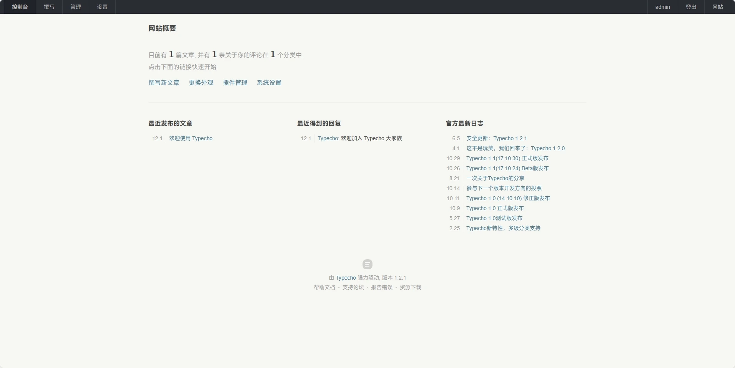Open the 支持论坛 footer link
Image resolution: width=735 pixels, height=368 pixels.
coord(353,287)
